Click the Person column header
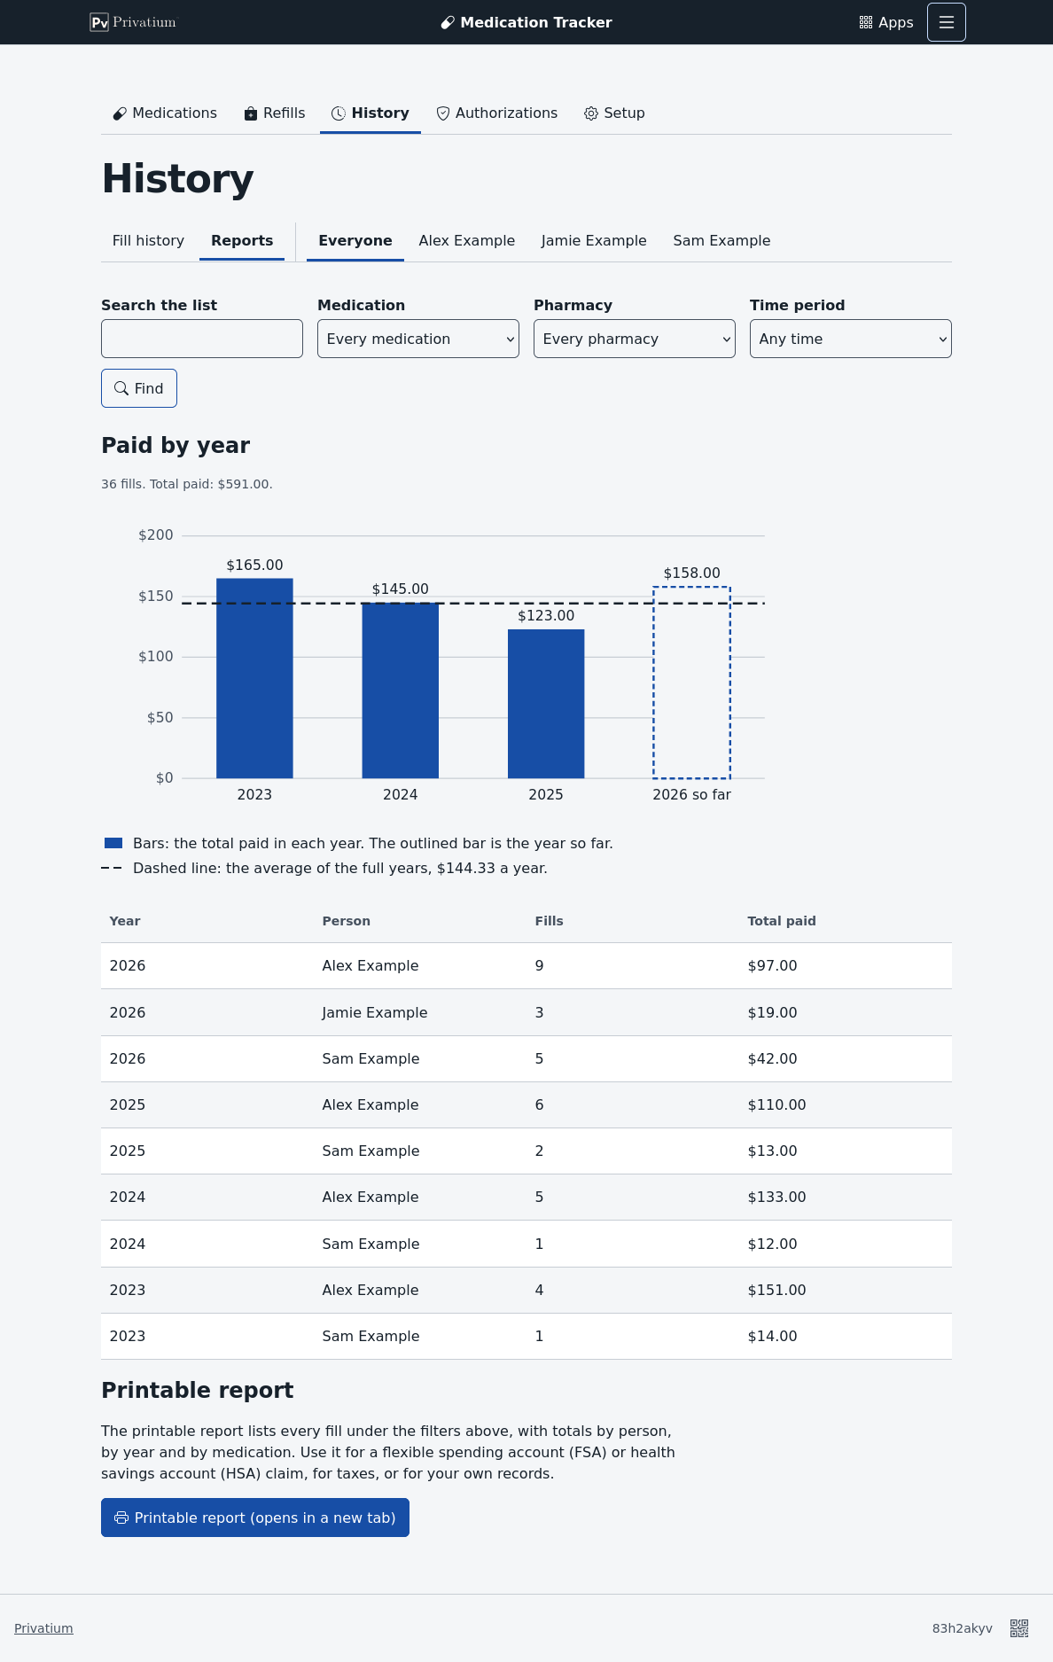Viewport: 1053px width, 1662px height. (x=347, y=921)
